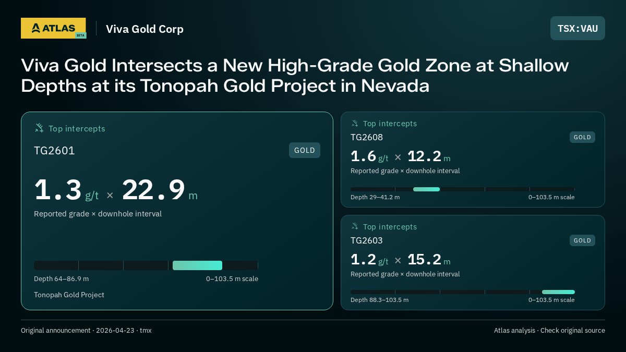
Task: Click the TG2601 card's scale label
Action: (232, 278)
